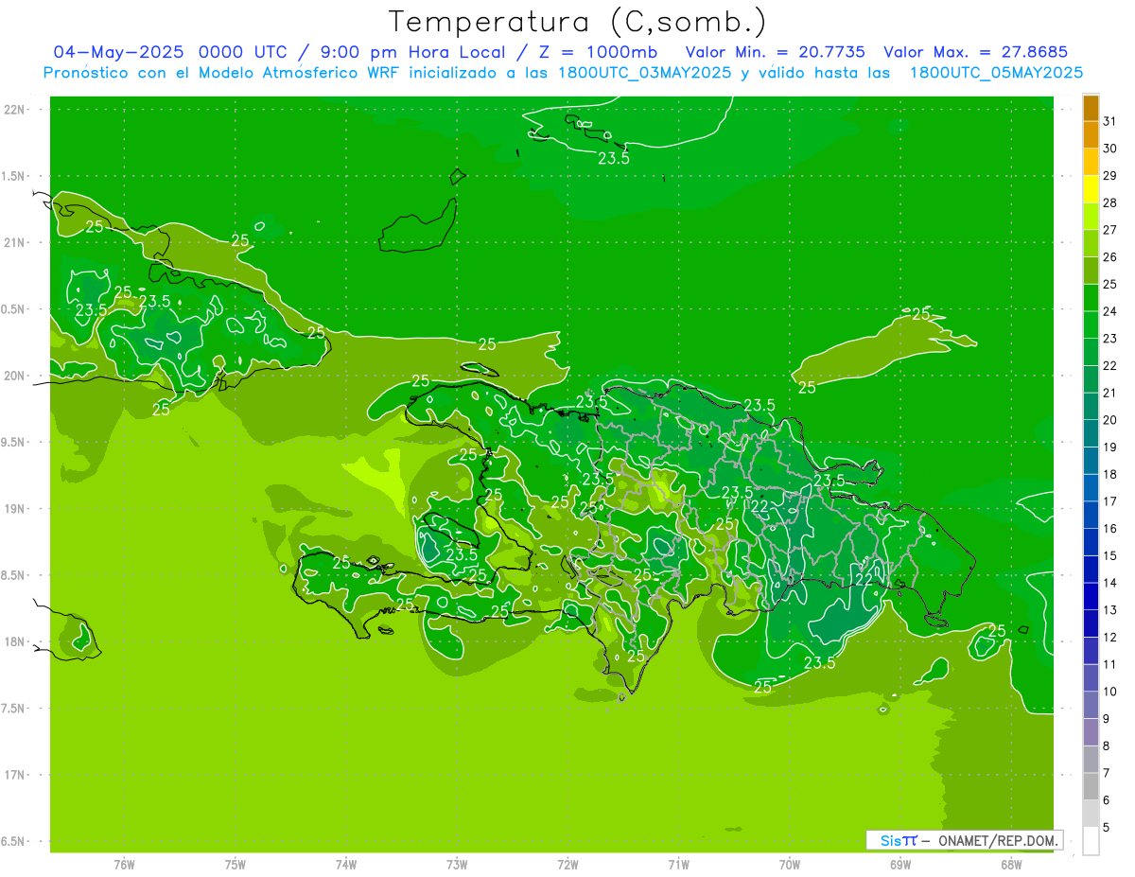Select the 'Z = 1000mb' level text
The height and width of the screenshot is (877, 1135).
(x=598, y=51)
